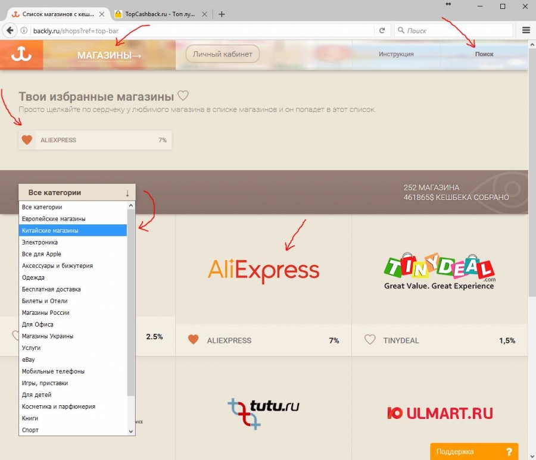Toggle favorite heart on ALIEXPRESS shop card
This screenshot has height=460, width=536.
193,339
